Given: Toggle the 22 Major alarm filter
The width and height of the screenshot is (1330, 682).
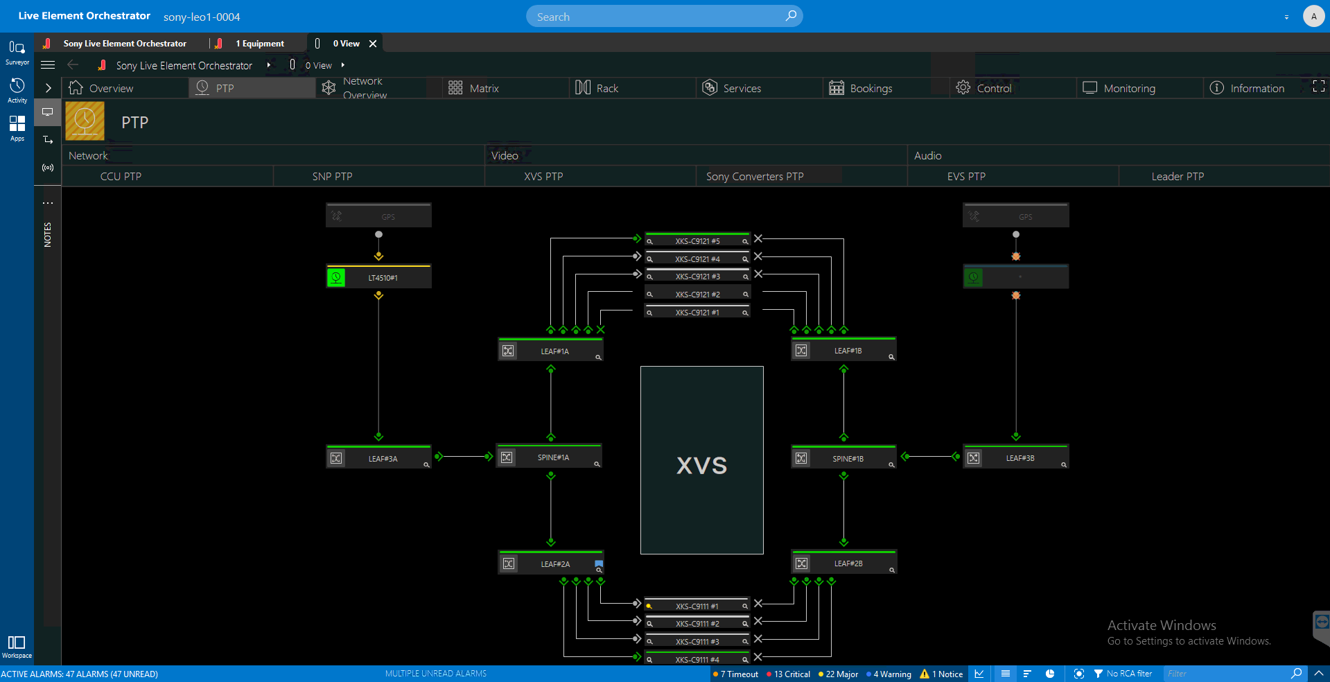Looking at the screenshot, I should pyautogui.click(x=838, y=674).
